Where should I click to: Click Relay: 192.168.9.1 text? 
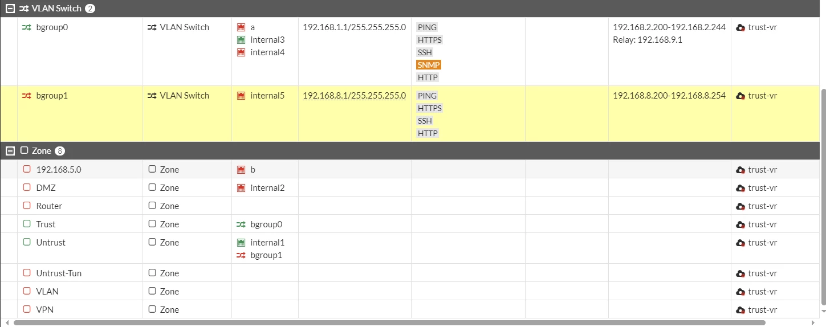click(648, 40)
